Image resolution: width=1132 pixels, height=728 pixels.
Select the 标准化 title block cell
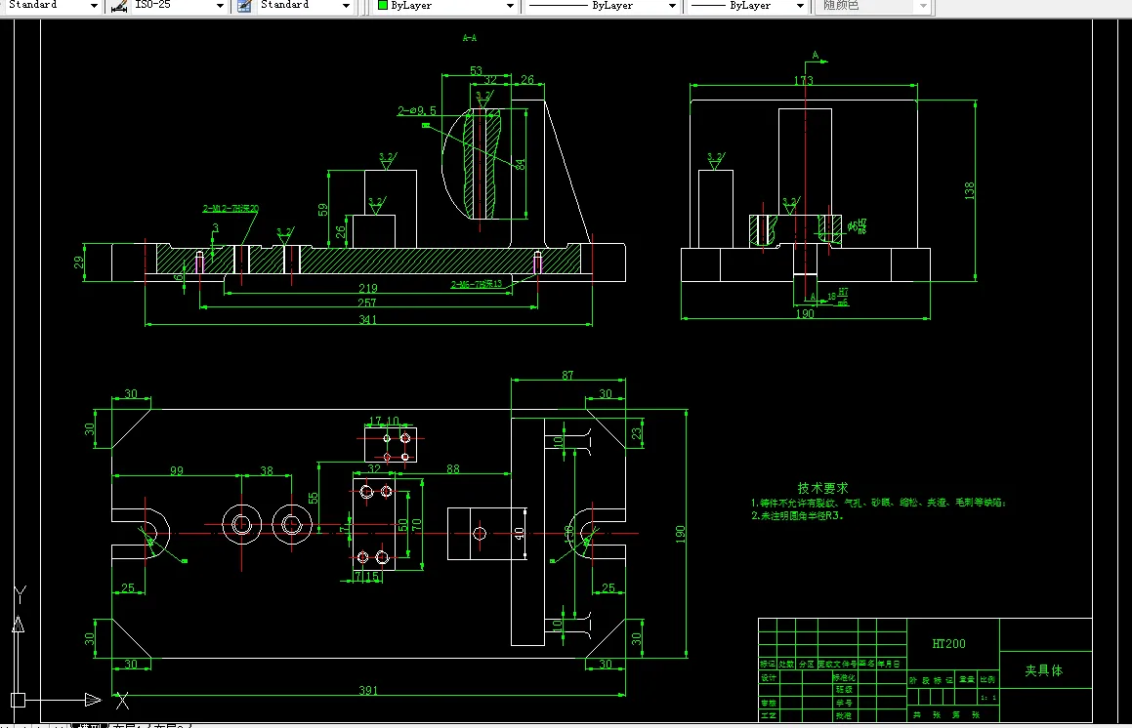tap(844, 677)
